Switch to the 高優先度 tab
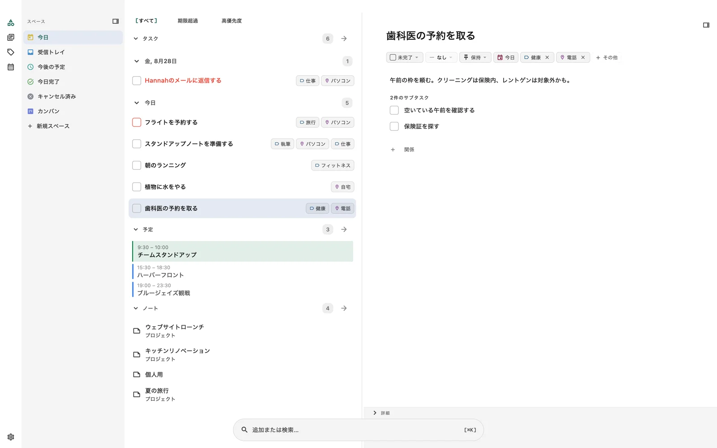The image size is (717, 448). point(232,21)
